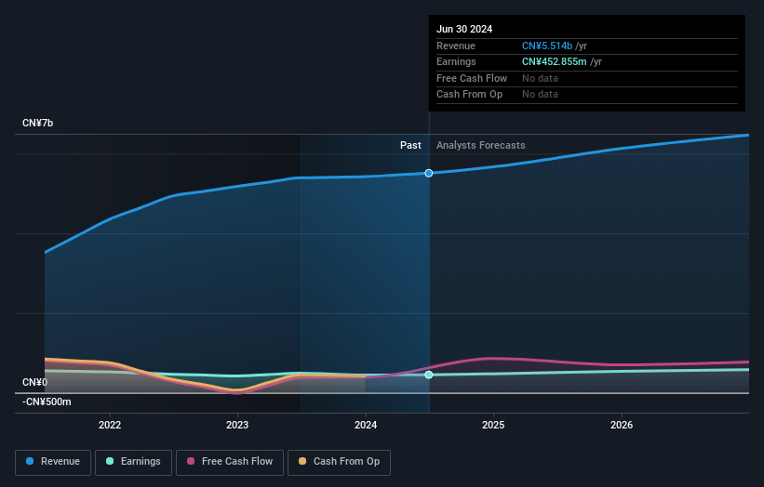Image resolution: width=764 pixels, height=487 pixels.
Task: Toggle the Free Cash Flow legend button
Action: point(230,462)
